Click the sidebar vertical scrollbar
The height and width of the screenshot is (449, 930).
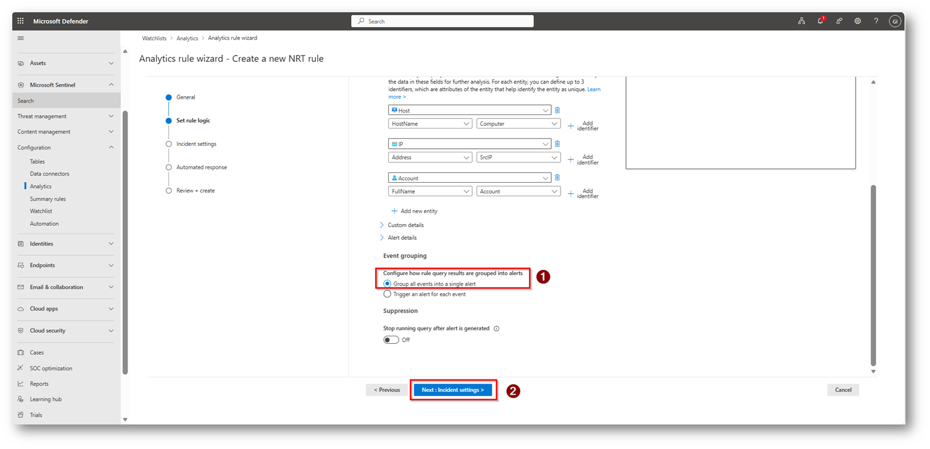tap(125, 243)
